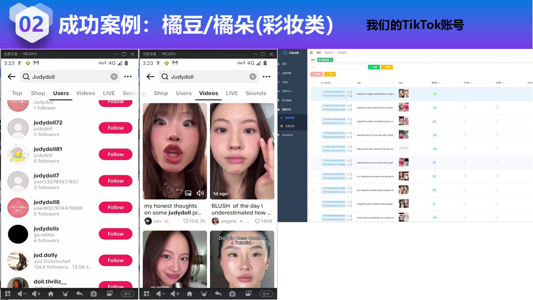533x300 pixels.
Task: Expand Tiktok menu in dashboard sidebar
Action: point(293,82)
